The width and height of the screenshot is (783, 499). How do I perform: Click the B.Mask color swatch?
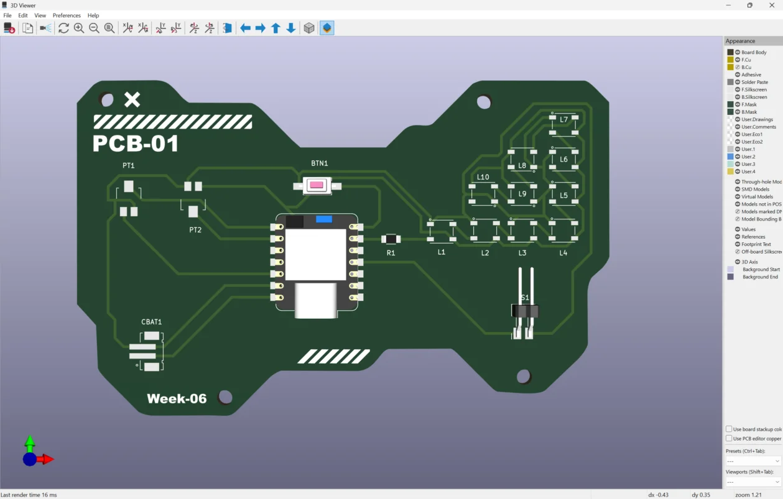pos(730,112)
